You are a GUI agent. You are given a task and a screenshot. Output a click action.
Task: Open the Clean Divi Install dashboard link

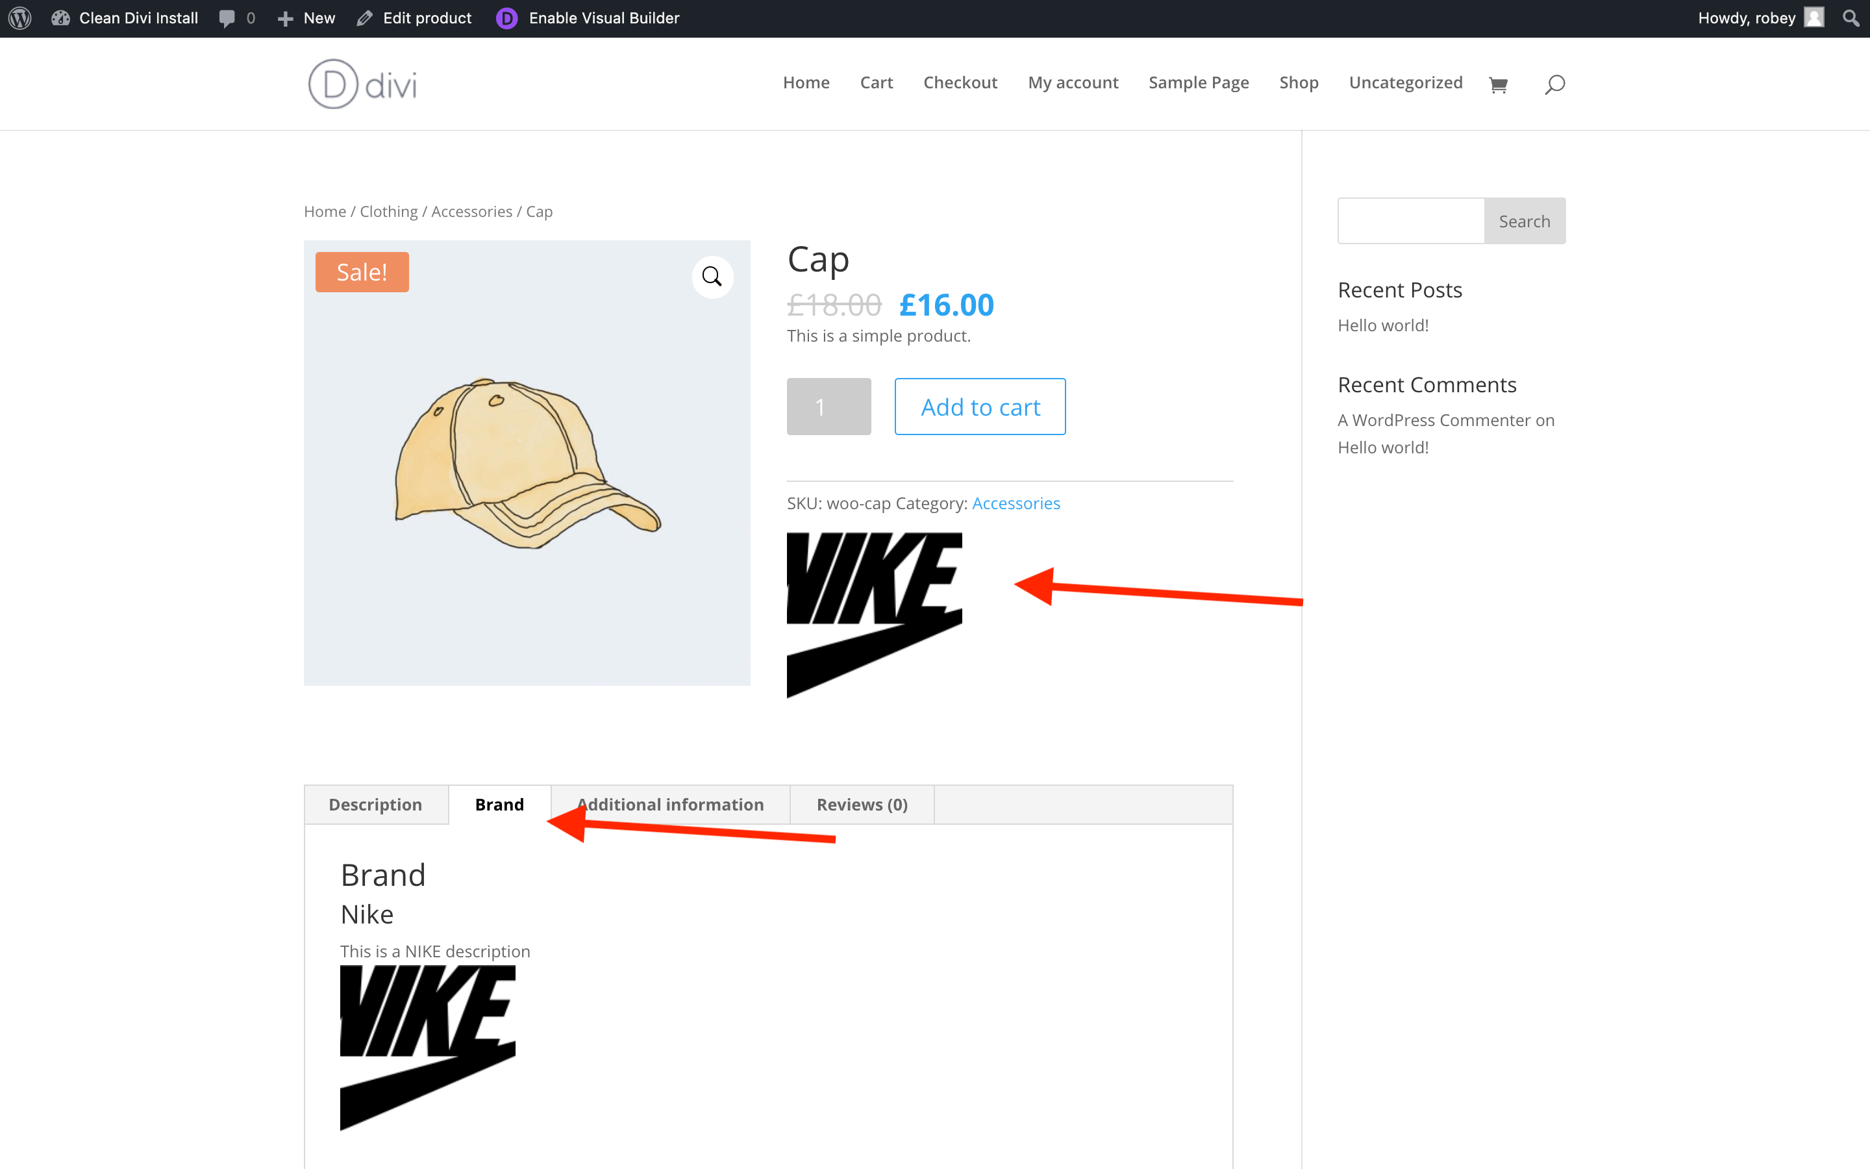click(x=125, y=18)
